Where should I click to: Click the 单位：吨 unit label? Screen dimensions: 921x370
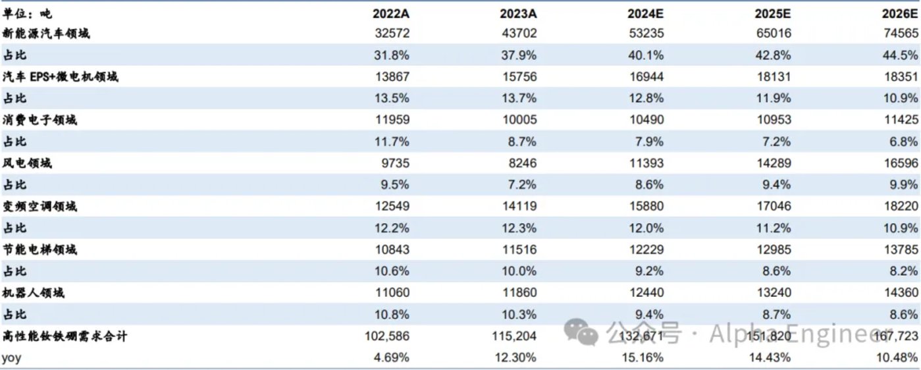[x=28, y=13]
